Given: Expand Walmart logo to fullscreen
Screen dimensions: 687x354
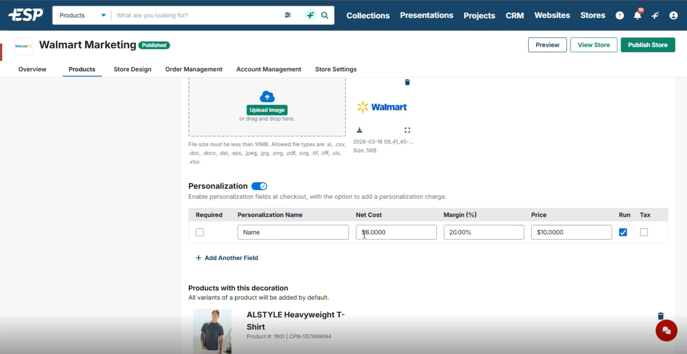Looking at the screenshot, I should click(x=407, y=130).
